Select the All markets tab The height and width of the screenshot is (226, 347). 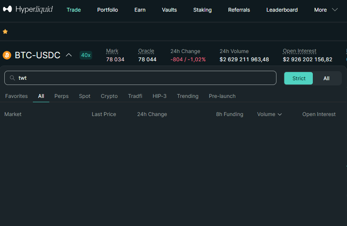point(41,96)
